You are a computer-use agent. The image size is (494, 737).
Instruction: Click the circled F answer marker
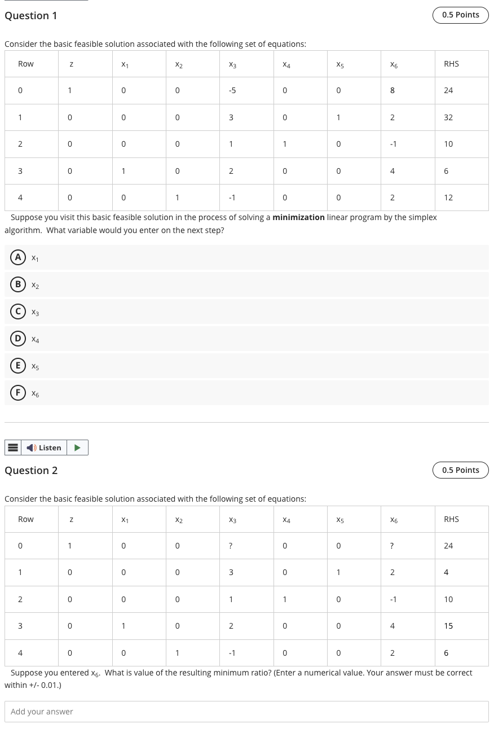[18, 392]
